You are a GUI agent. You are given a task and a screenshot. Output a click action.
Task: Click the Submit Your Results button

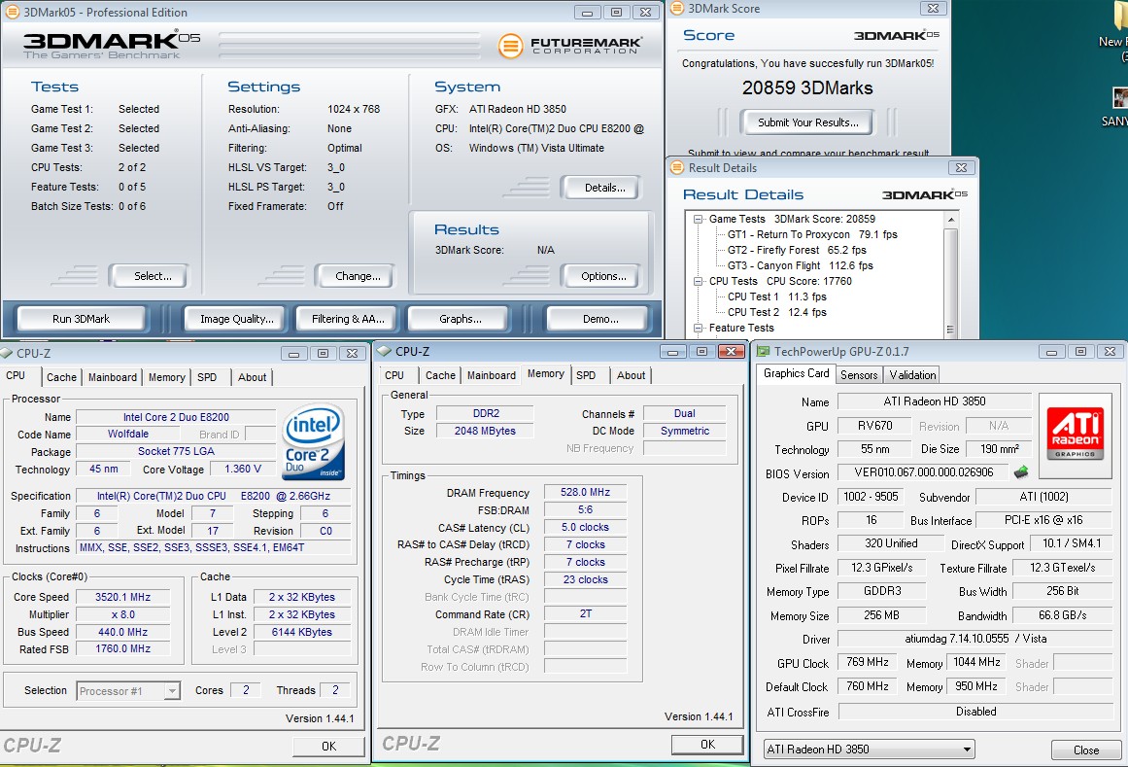[x=807, y=122]
